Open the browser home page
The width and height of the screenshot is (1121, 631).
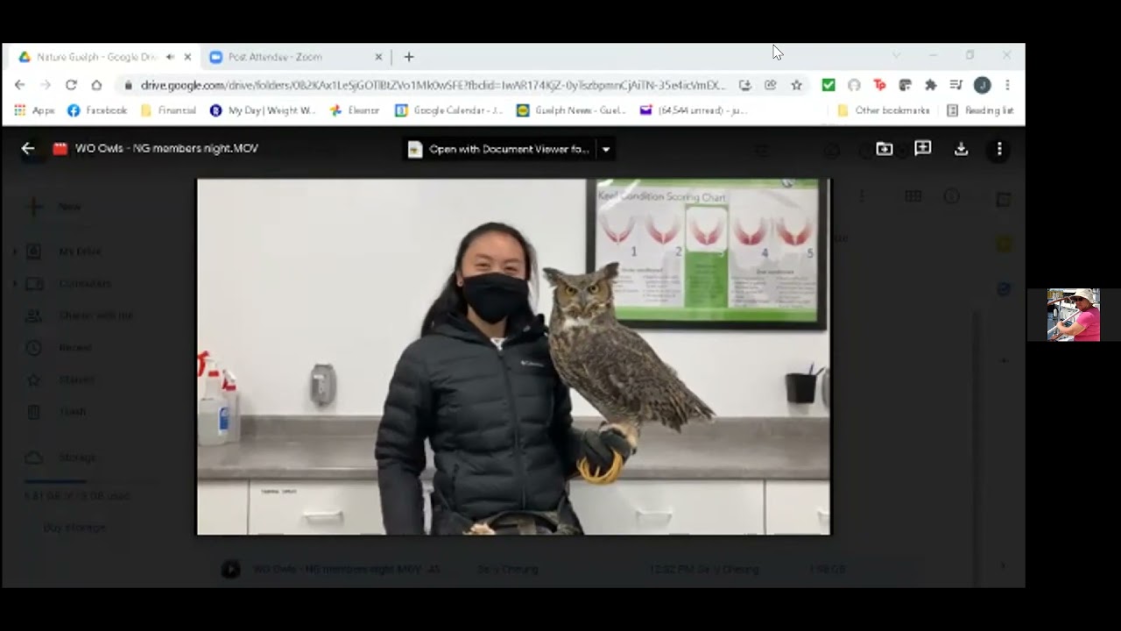96,85
